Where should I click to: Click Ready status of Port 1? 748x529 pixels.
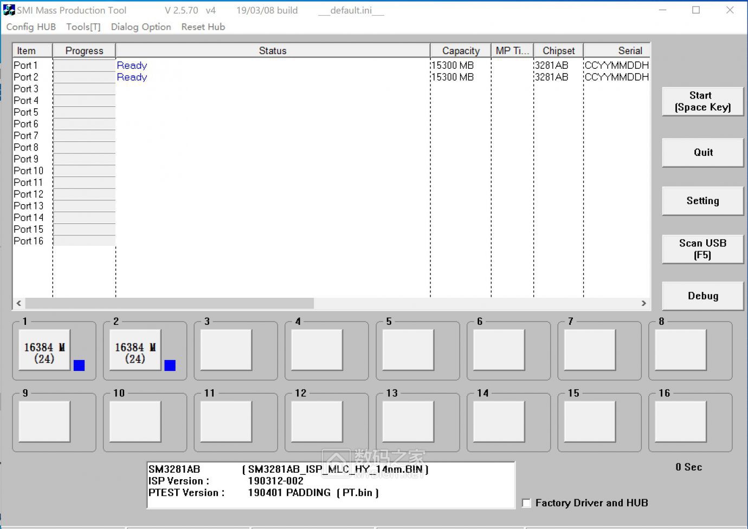[x=132, y=66]
